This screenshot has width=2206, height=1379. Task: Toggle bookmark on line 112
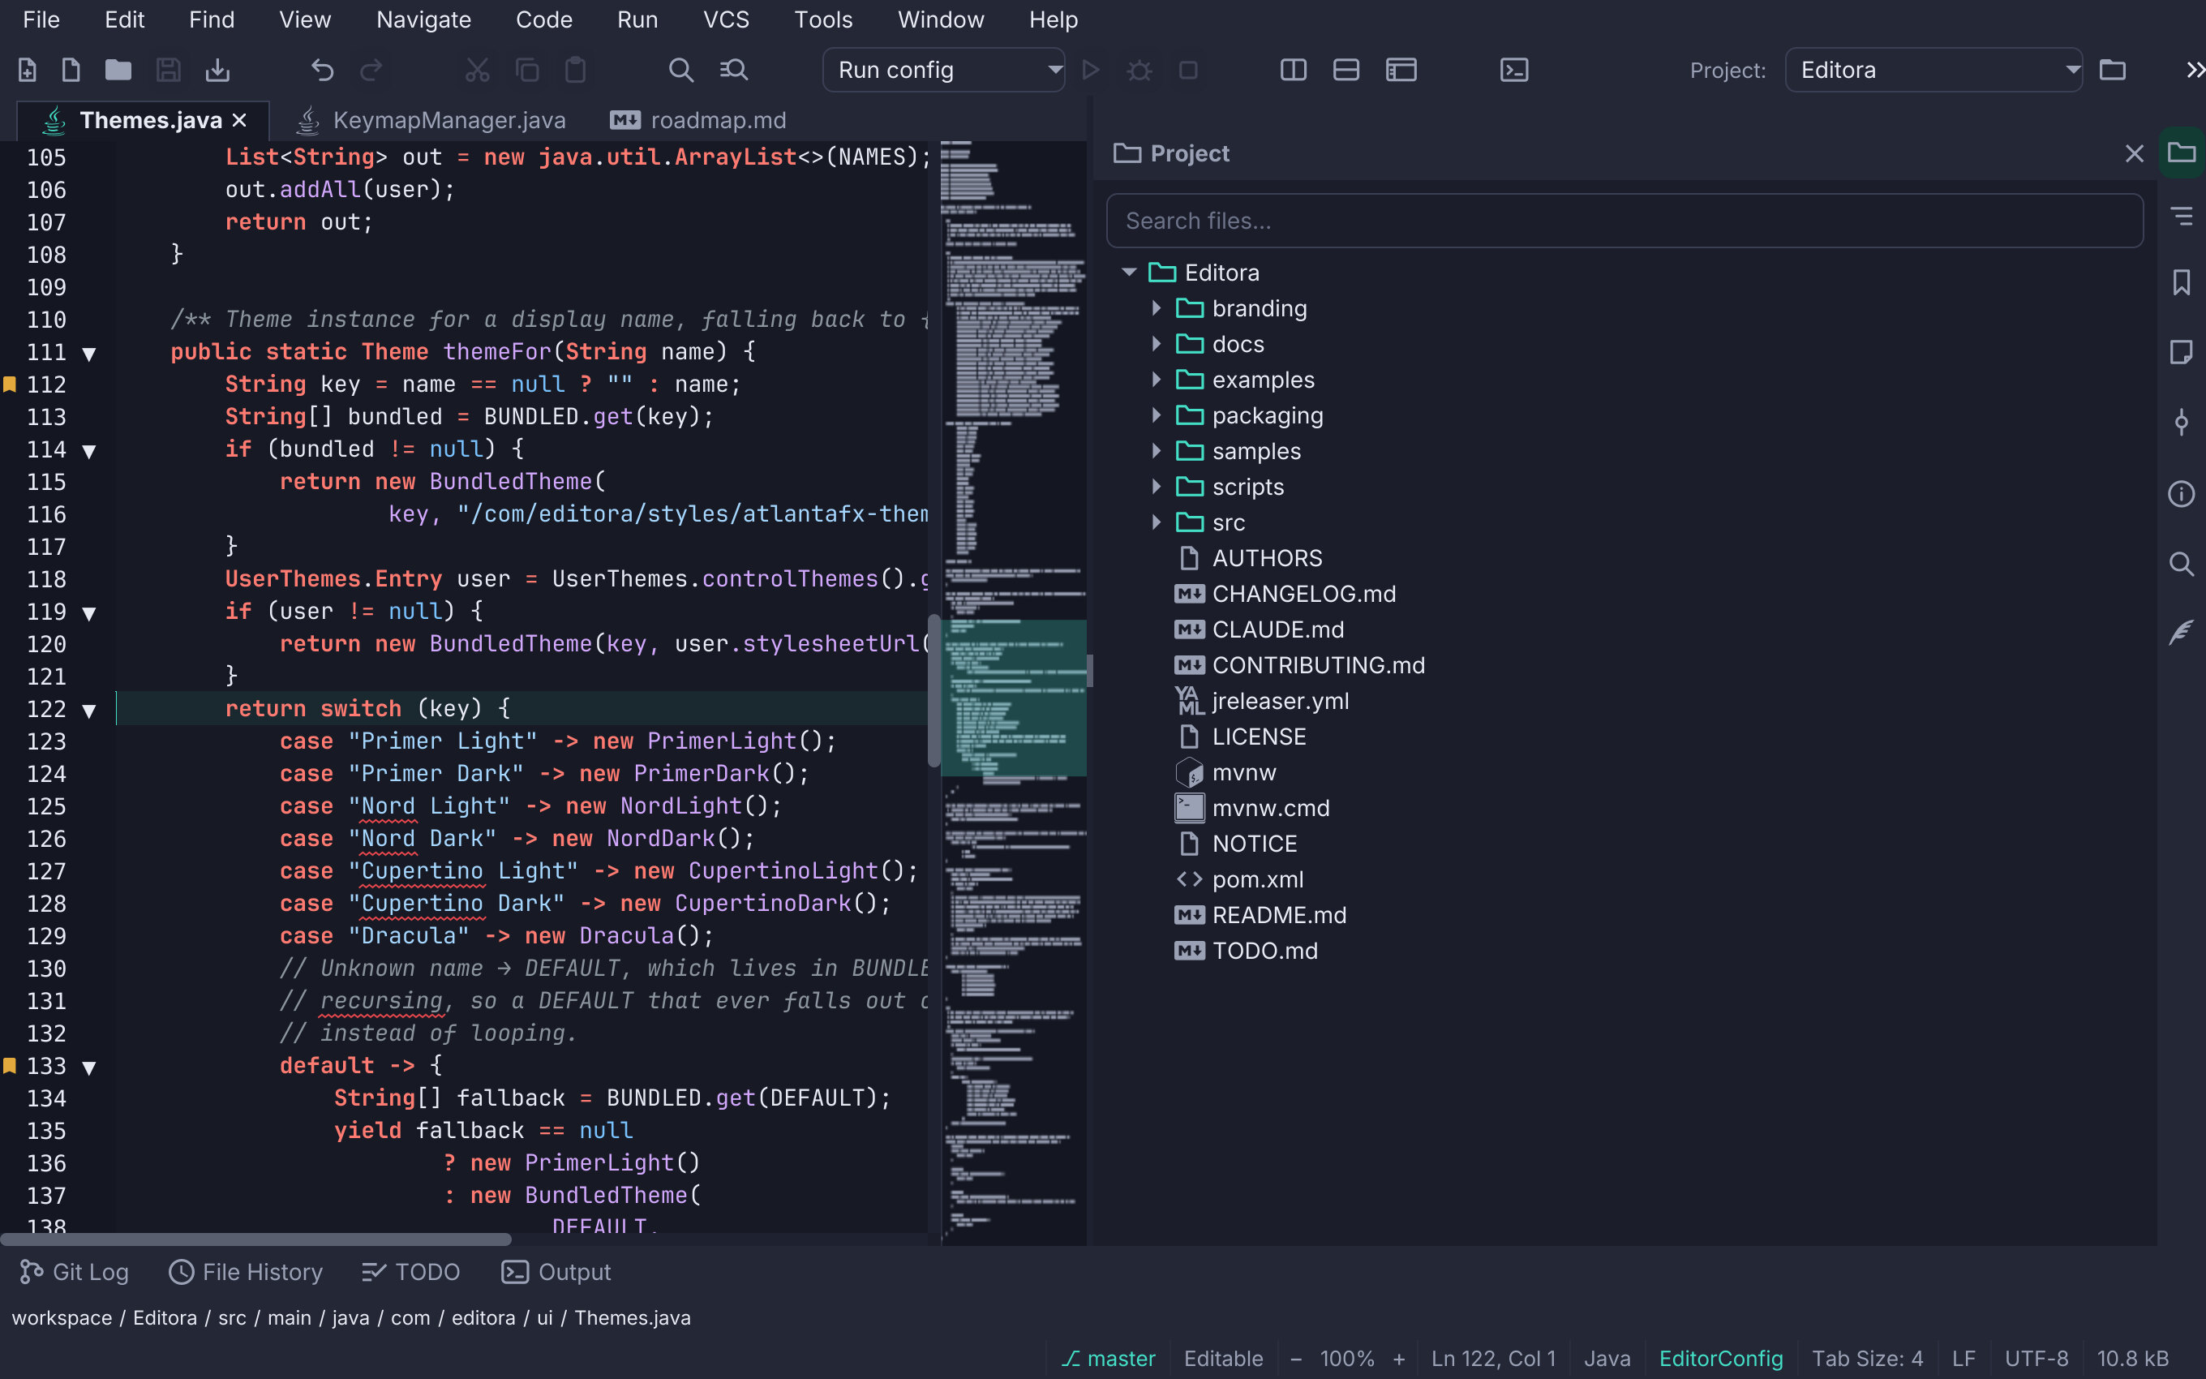click(10, 384)
